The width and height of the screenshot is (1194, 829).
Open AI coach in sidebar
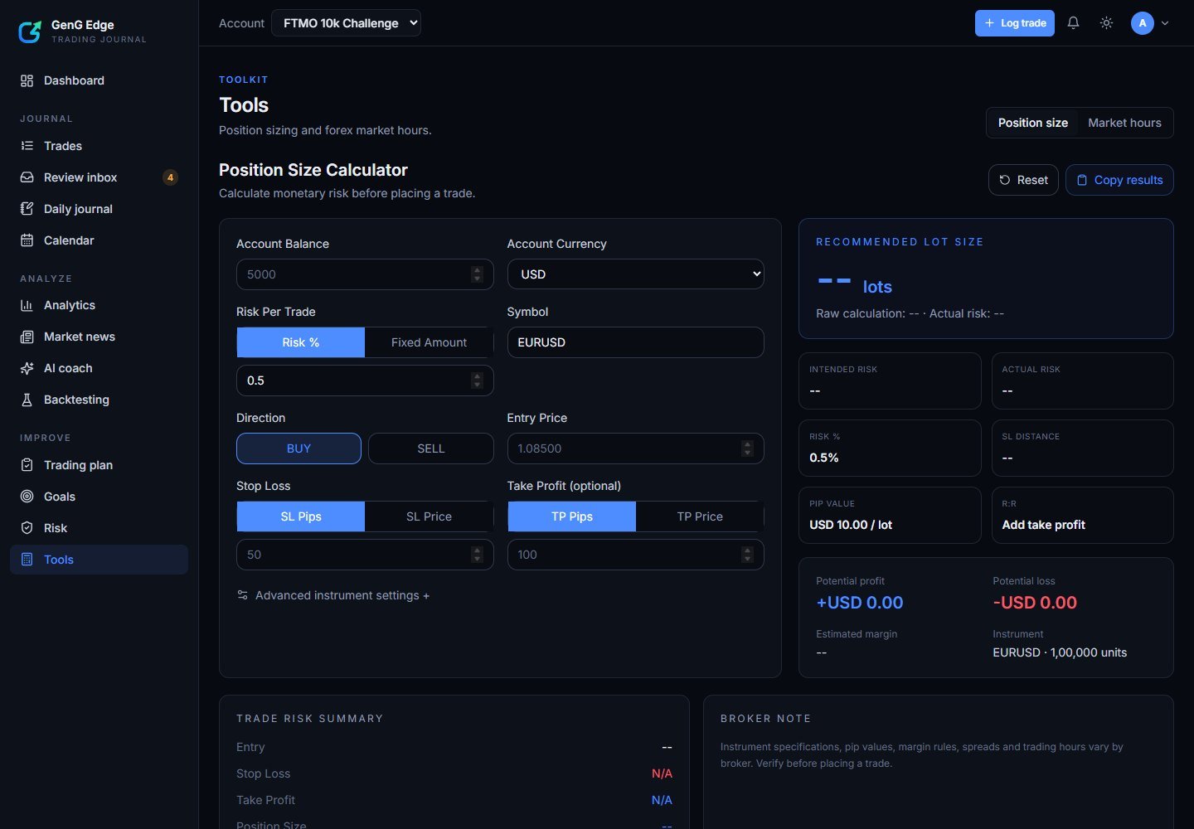(99, 368)
